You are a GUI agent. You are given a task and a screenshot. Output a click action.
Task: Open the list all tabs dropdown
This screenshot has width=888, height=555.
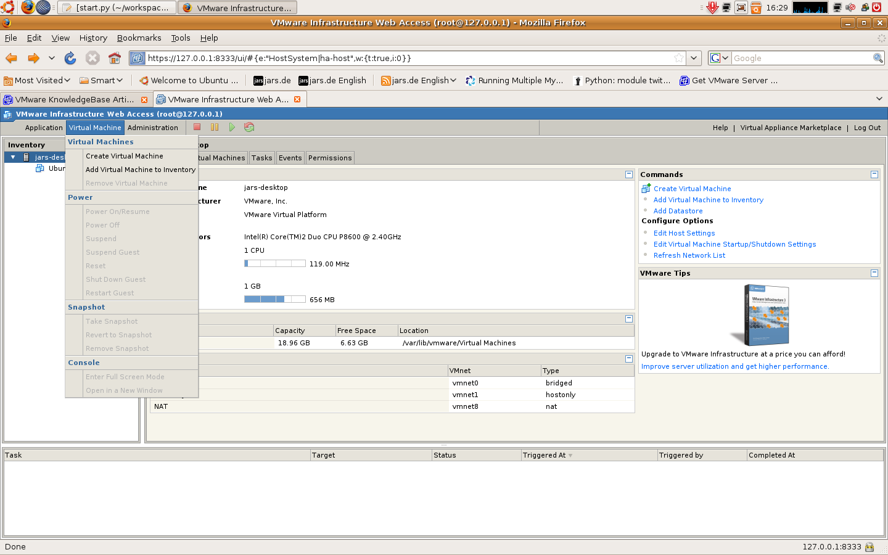tap(879, 99)
